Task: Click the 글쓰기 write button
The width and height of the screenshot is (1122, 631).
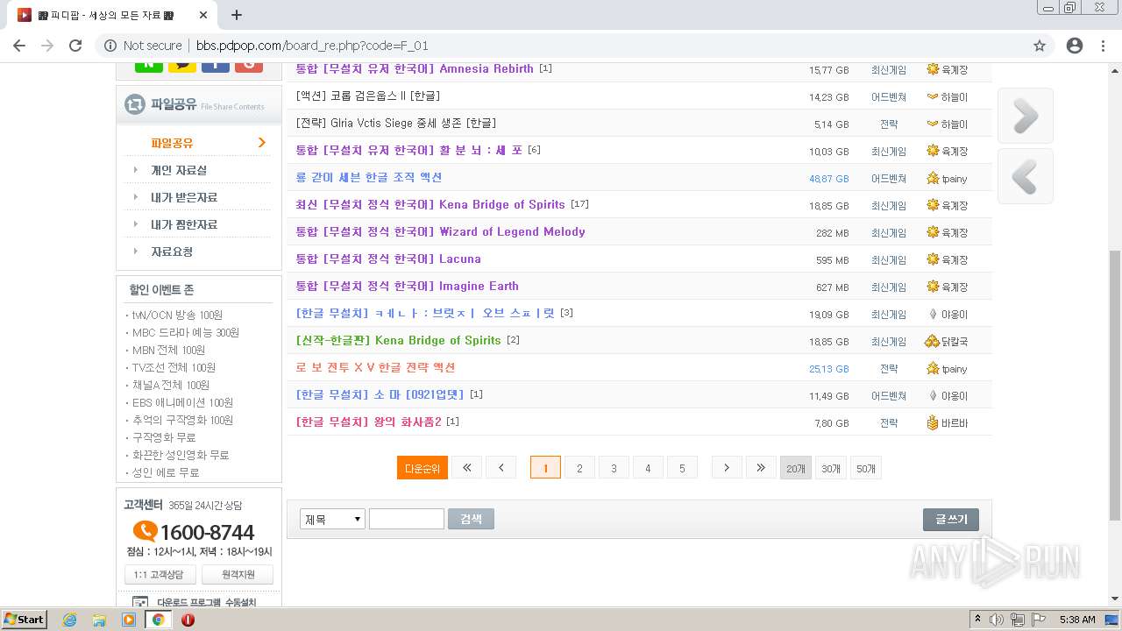Action: [x=951, y=519]
